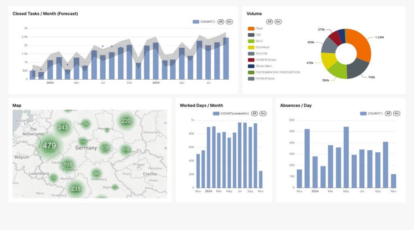Click the tallest May bar in Absences chart
This screenshot has width=414, height=230.
pos(346,157)
